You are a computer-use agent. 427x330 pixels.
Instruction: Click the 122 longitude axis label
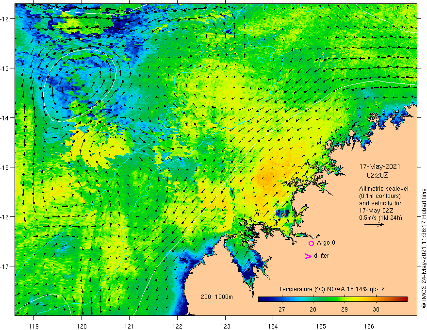[x=177, y=326]
